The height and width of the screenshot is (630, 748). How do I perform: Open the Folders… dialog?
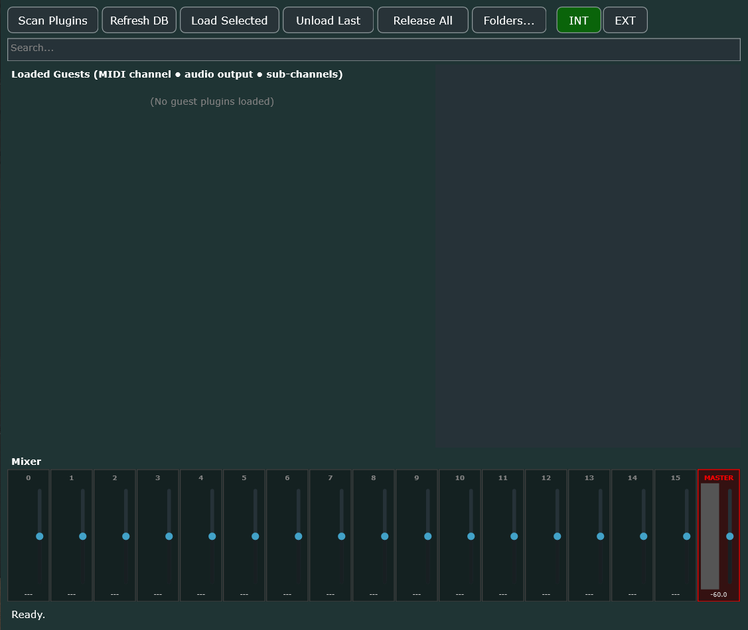[509, 21]
